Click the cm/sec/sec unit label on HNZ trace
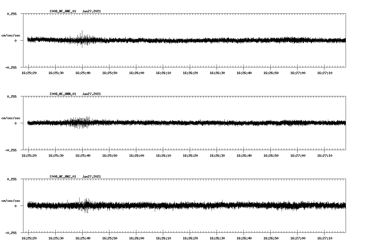Viewport: 365px width, 248px height. tap(11, 200)
